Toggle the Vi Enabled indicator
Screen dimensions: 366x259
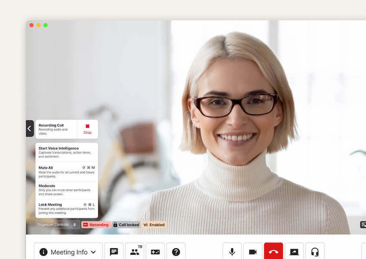pos(154,225)
